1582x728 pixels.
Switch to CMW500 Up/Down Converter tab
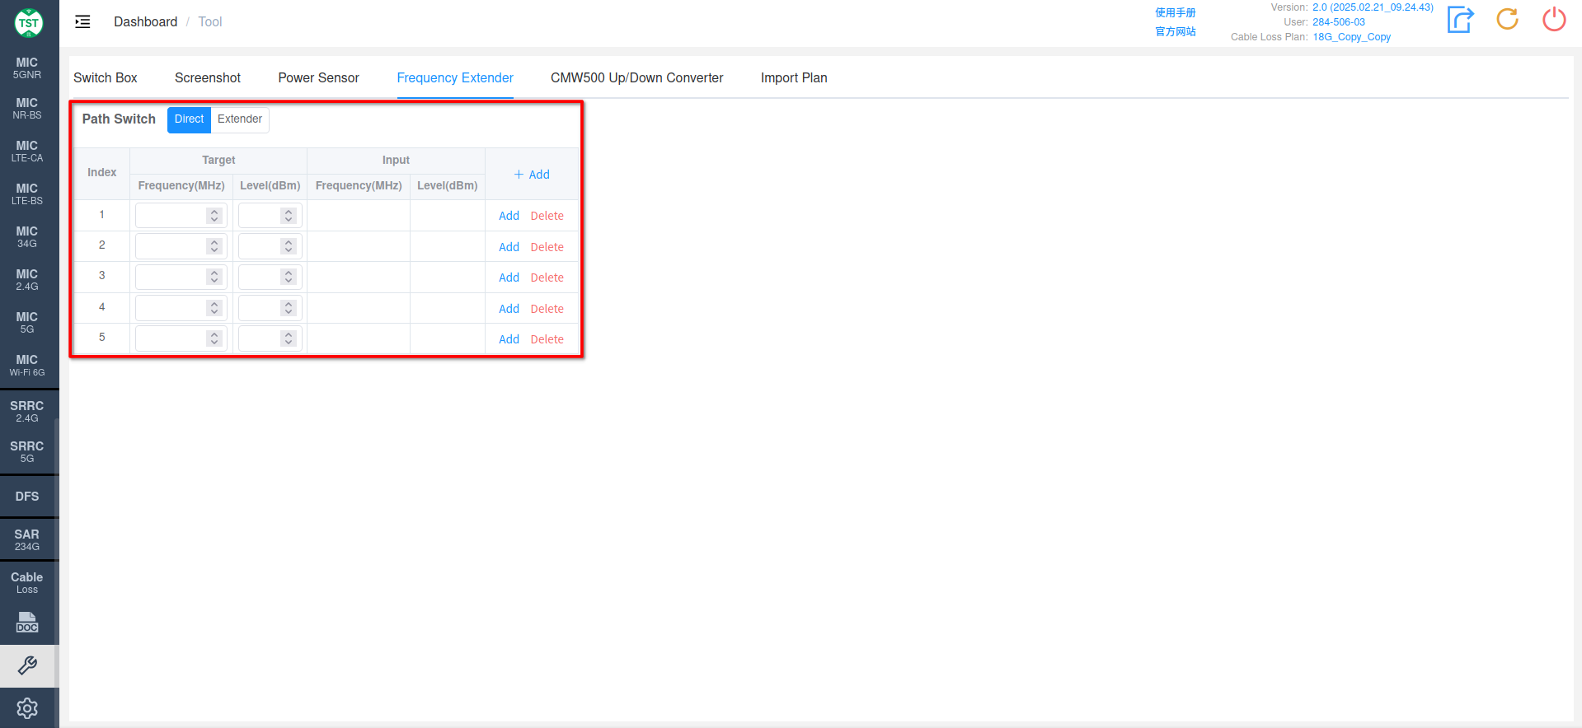tap(636, 77)
